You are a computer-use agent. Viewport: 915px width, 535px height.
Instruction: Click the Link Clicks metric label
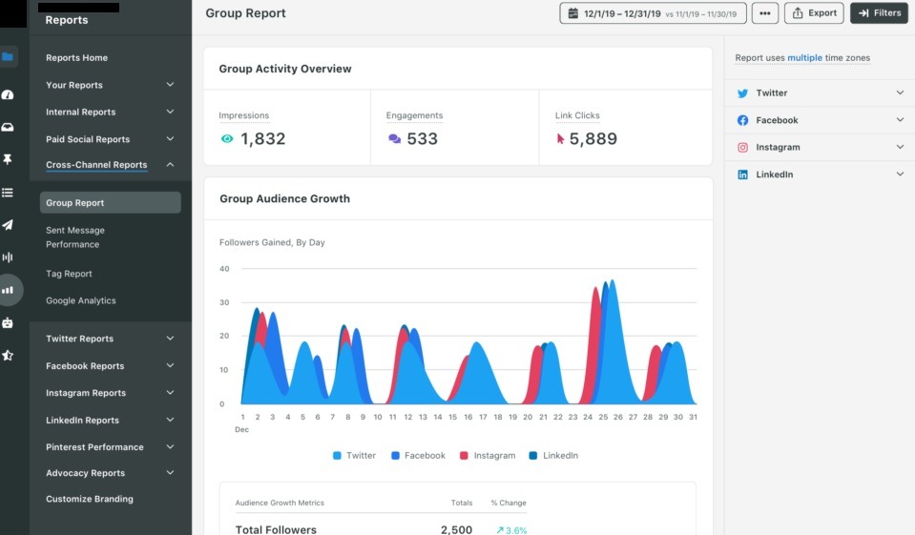coord(577,115)
